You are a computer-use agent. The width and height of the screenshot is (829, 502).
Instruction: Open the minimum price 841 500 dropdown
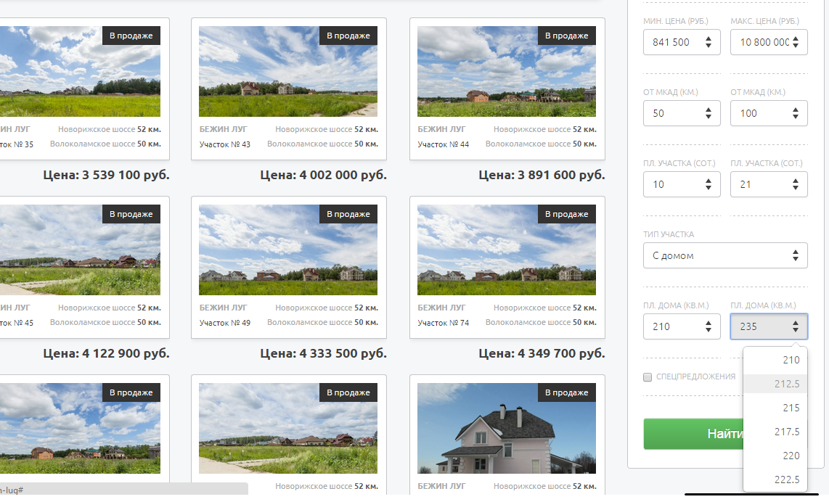coord(682,42)
